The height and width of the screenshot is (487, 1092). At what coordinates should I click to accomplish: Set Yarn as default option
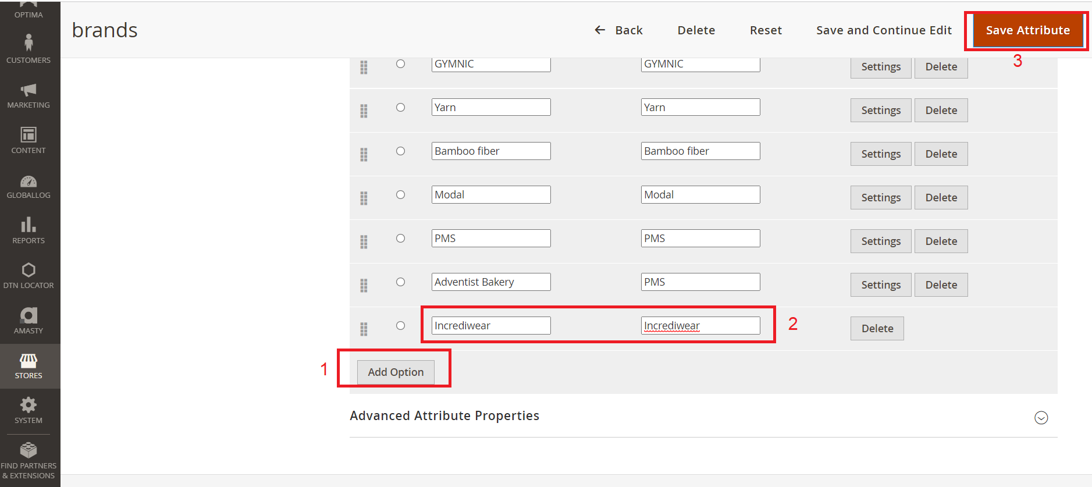pyautogui.click(x=400, y=107)
